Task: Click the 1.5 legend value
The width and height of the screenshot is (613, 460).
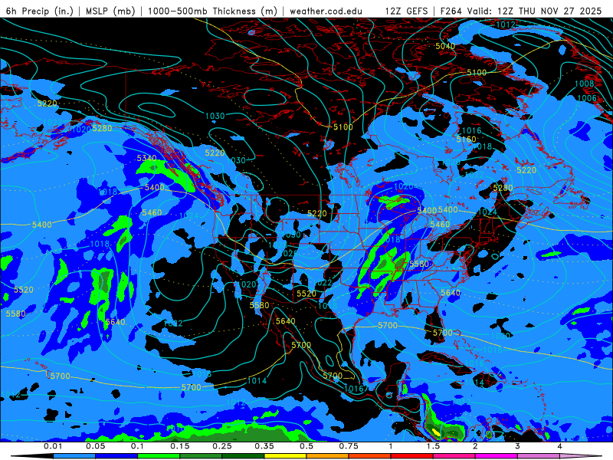Action: click(433, 446)
